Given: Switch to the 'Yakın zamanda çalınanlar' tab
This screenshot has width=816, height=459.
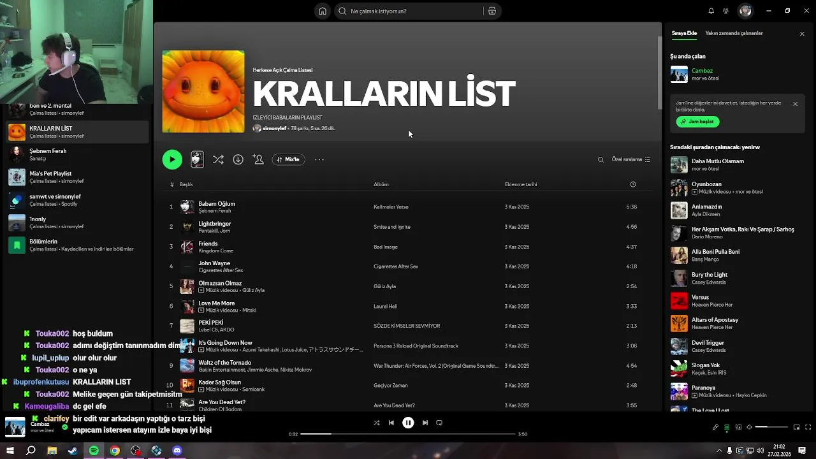Looking at the screenshot, I should [x=734, y=33].
